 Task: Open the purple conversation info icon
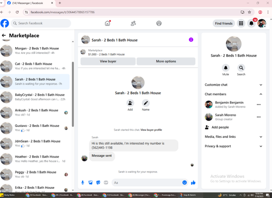coord(191,40)
